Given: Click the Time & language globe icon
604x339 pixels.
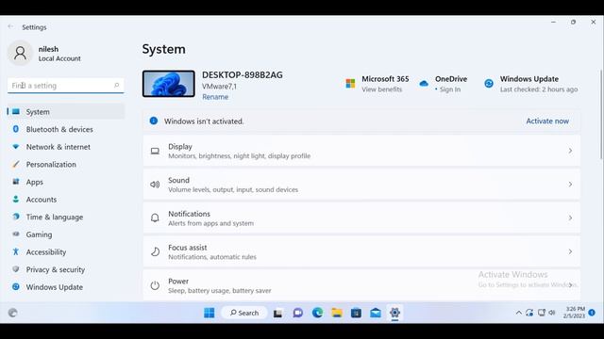Looking at the screenshot, I should point(16,217).
